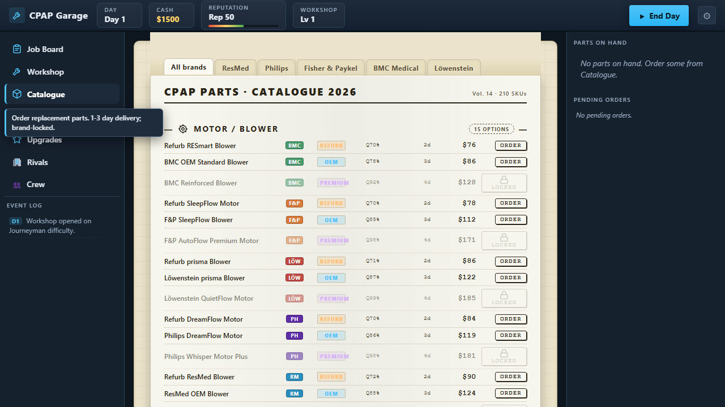Click lock icon on F&P AutoFlow Premium Motor
The width and height of the screenshot is (725, 407).
click(504, 237)
